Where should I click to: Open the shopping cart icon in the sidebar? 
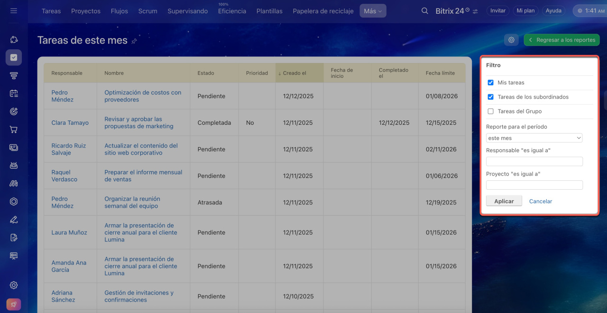point(14,129)
